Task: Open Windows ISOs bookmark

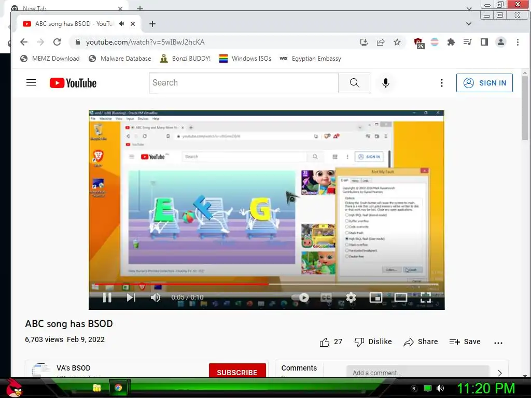Action: tap(245, 59)
